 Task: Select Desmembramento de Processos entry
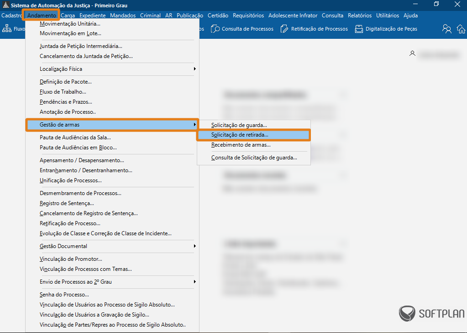(80, 193)
